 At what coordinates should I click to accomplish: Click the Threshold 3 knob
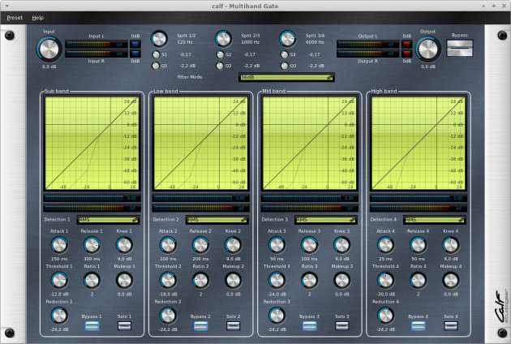click(277, 281)
